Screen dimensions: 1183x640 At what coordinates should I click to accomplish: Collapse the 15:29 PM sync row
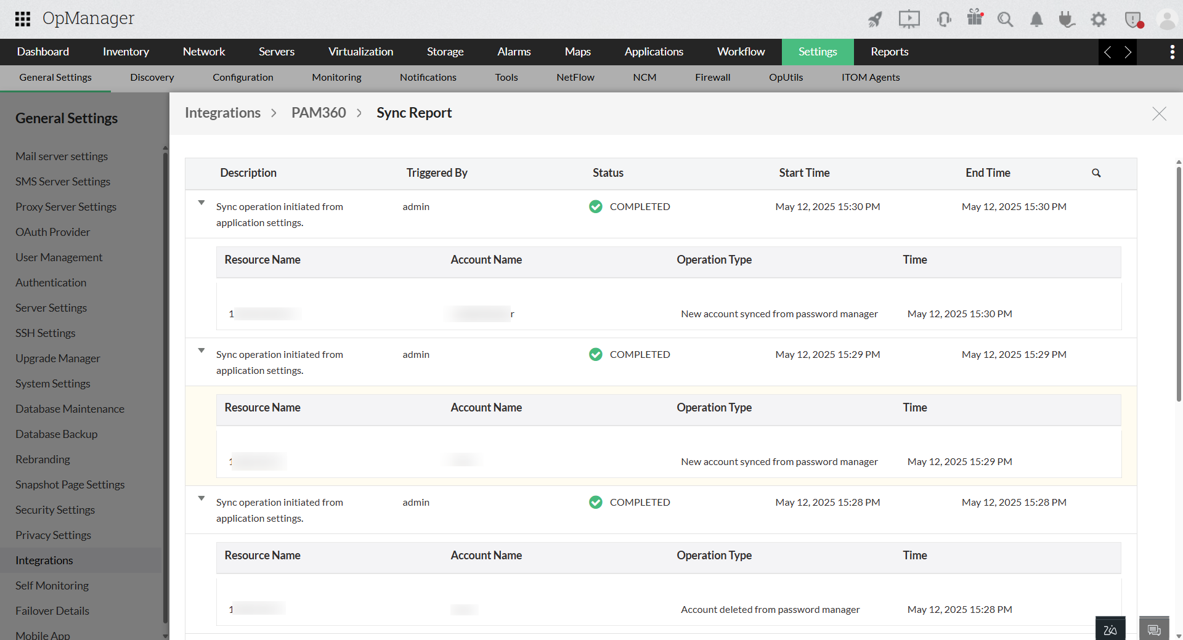(201, 350)
